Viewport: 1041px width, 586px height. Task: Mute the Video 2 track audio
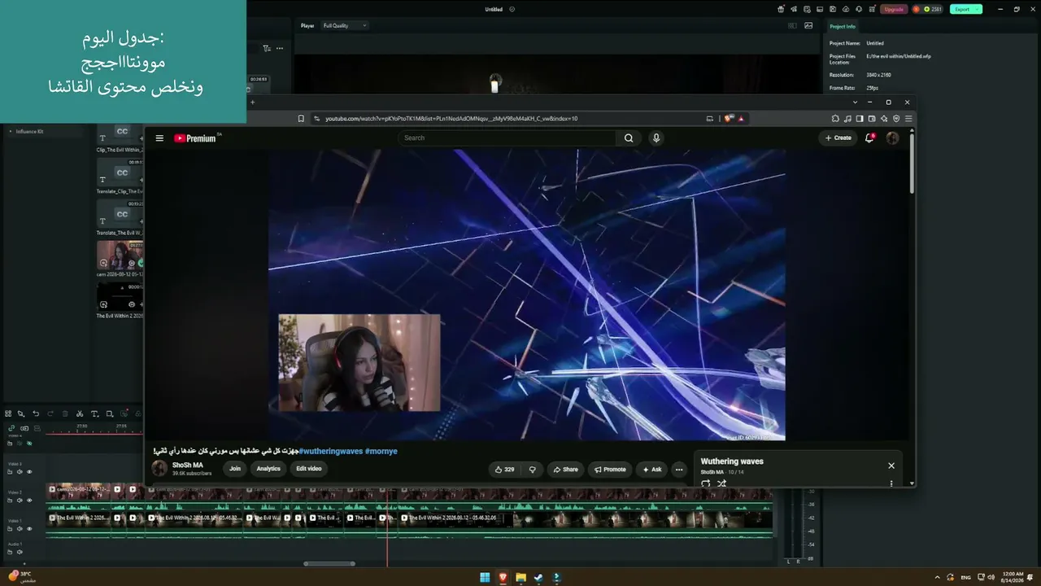tap(20, 501)
